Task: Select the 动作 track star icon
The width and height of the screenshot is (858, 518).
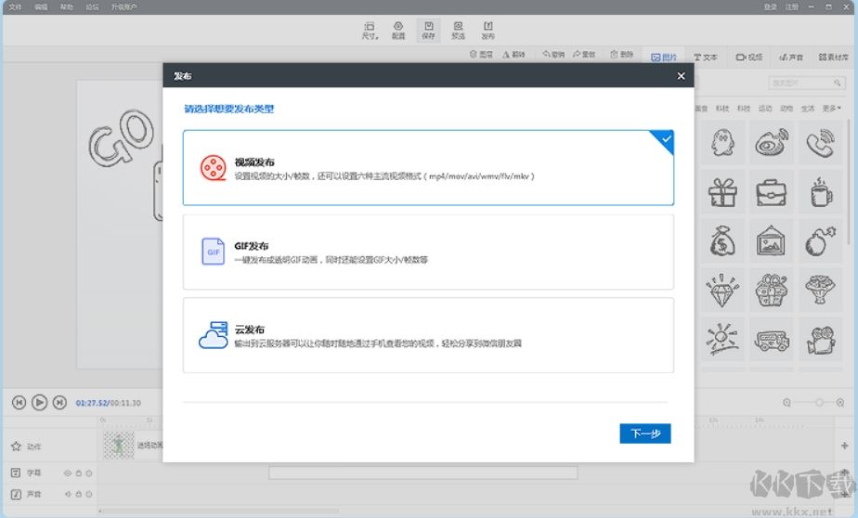Action: click(x=16, y=446)
